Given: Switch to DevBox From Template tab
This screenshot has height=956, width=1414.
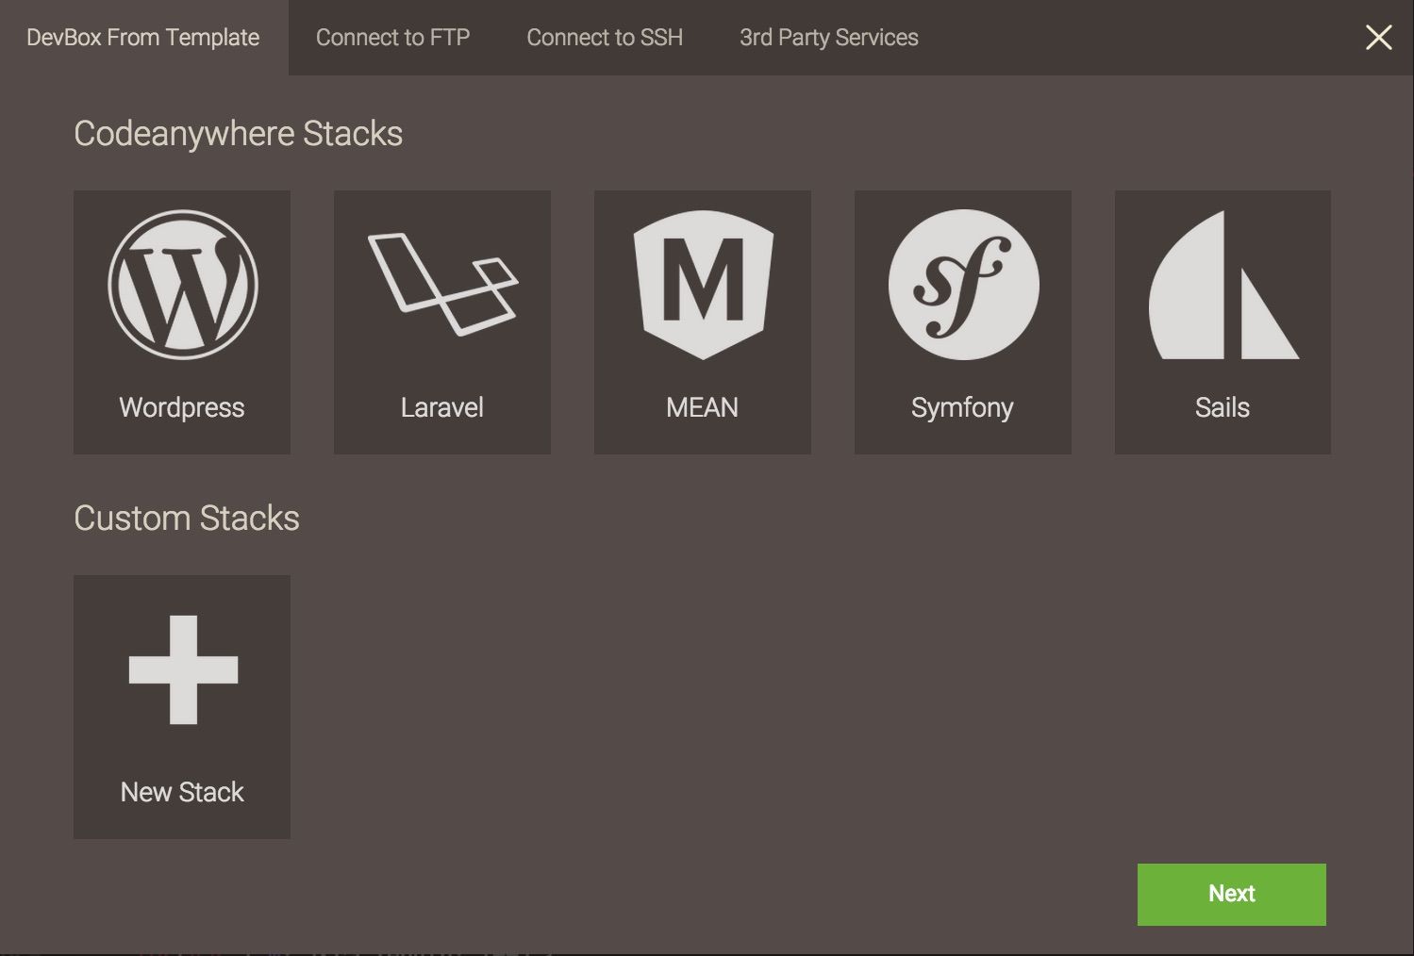Looking at the screenshot, I should point(143,38).
